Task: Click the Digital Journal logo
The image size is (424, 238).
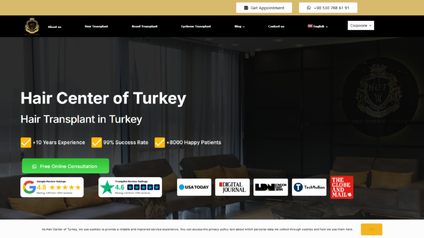Action: pyautogui.click(x=232, y=187)
